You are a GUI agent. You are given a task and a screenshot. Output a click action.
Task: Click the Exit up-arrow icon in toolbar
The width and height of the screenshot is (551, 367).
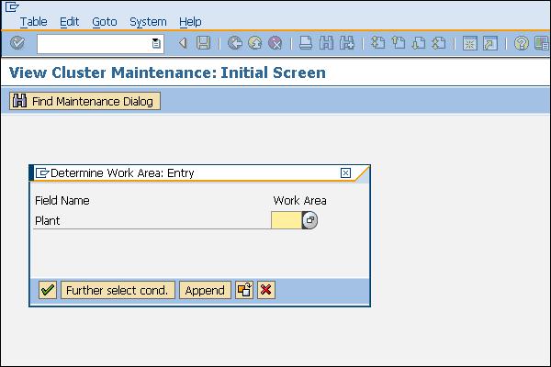(254, 43)
